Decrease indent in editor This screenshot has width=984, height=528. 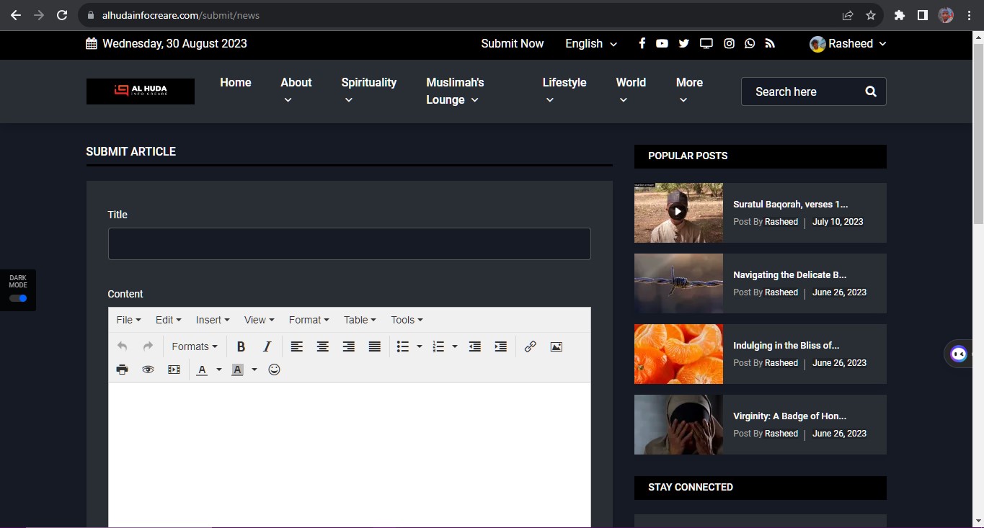pyautogui.click(x=474, y=346)
